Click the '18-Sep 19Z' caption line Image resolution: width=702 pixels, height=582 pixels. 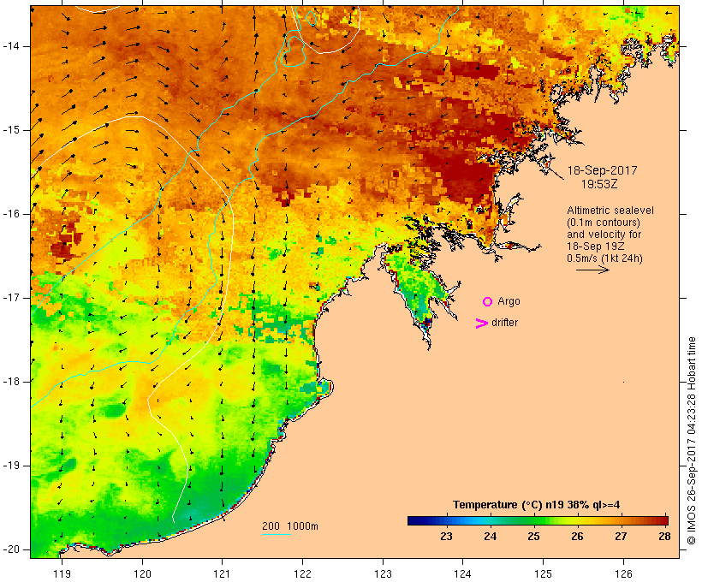coord(596,246)
